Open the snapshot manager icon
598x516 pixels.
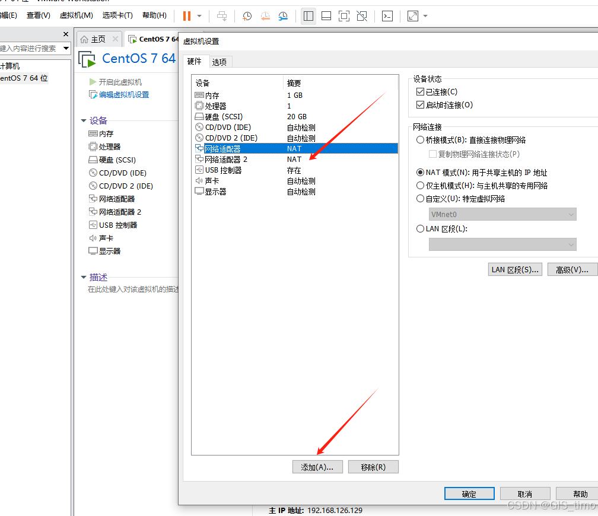(x=283, y=16)
